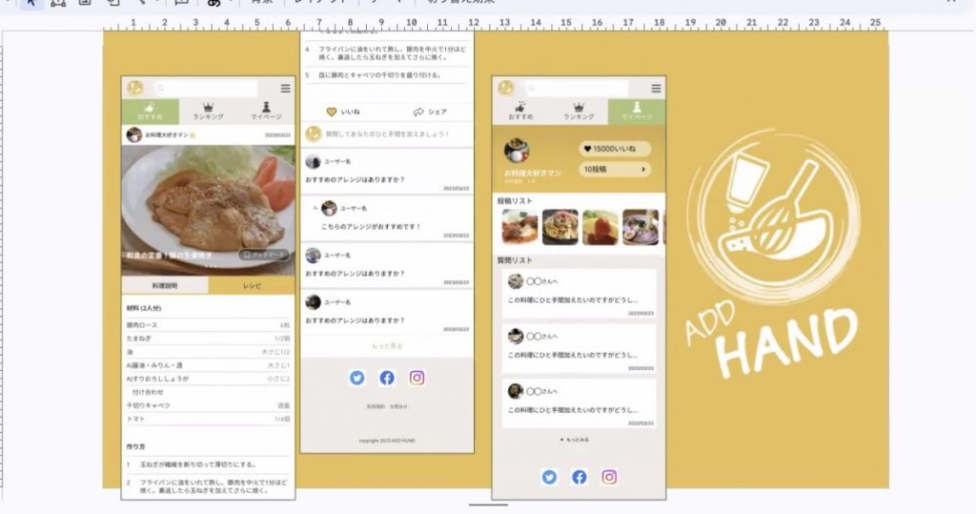Viewport: 976px width, 514px height.
Task: Select the レシピ tab below the food photo
Action: point(252,285)
